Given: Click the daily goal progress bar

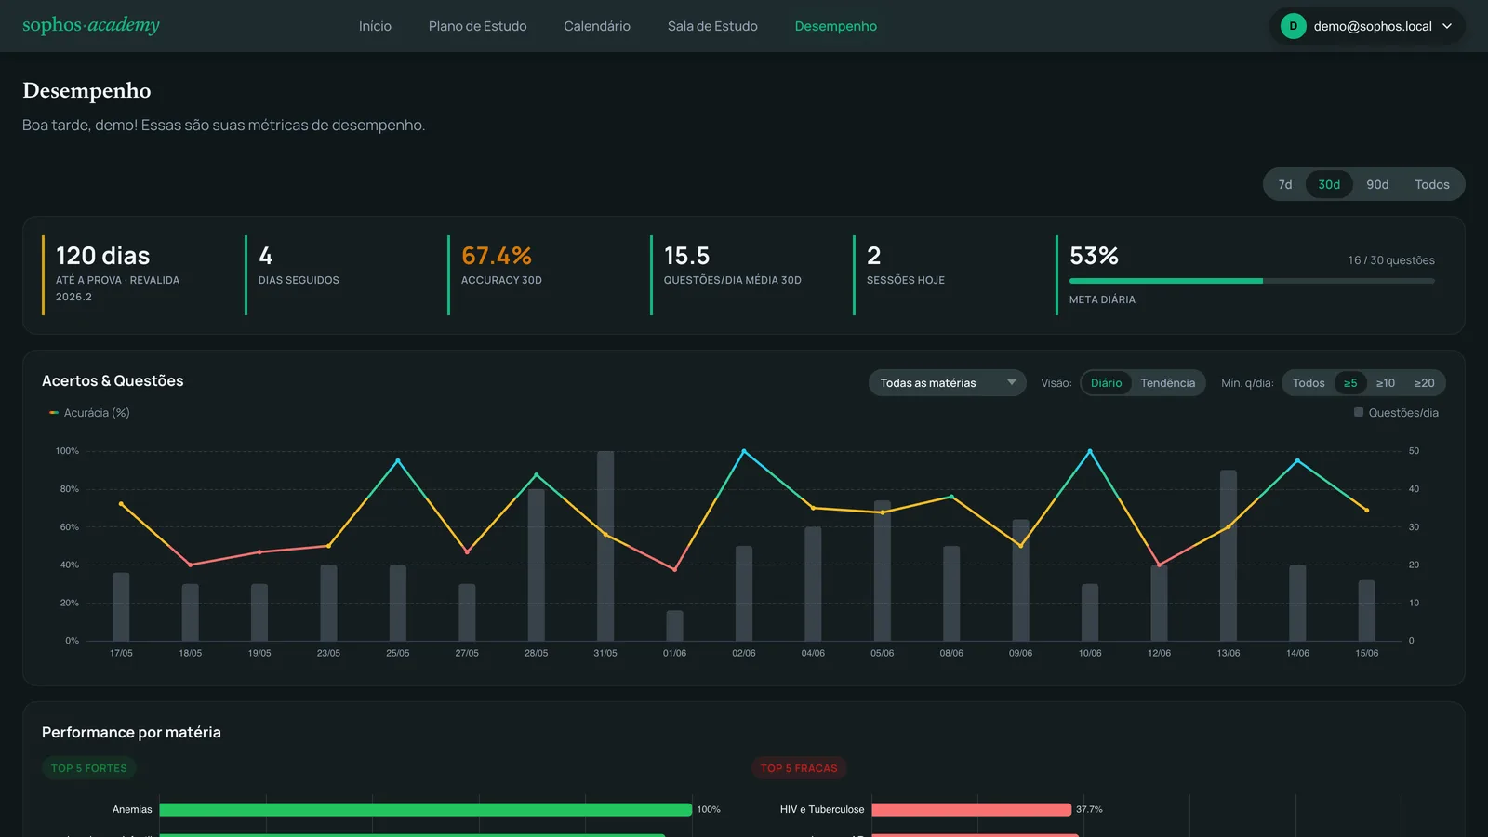Looking at the screenshot, I should [1252, 281].
